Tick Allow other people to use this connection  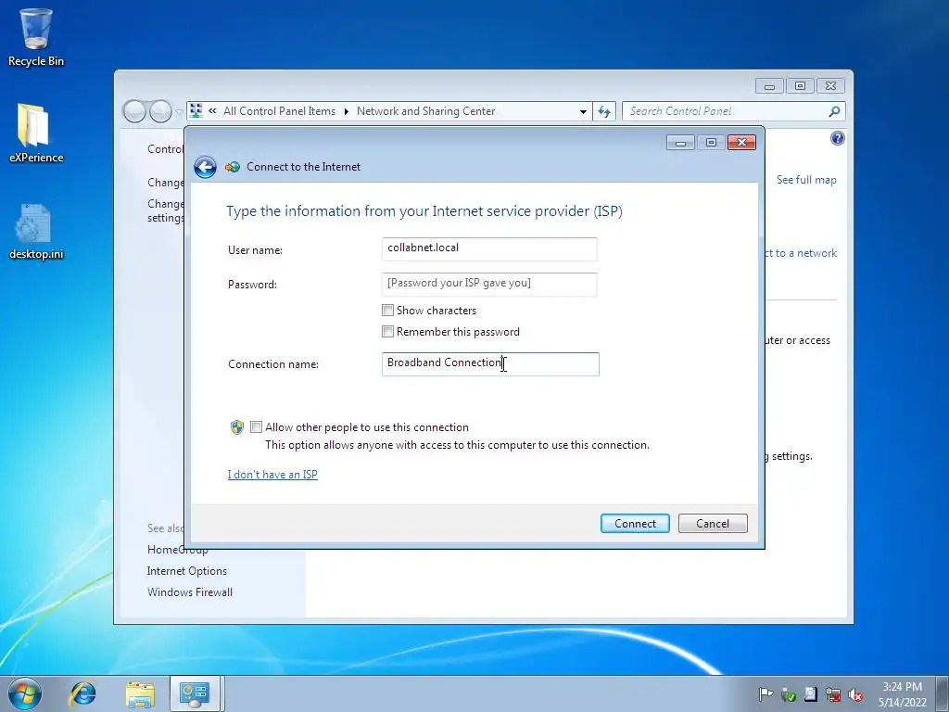pyautogui.click(x=256, y=427)
